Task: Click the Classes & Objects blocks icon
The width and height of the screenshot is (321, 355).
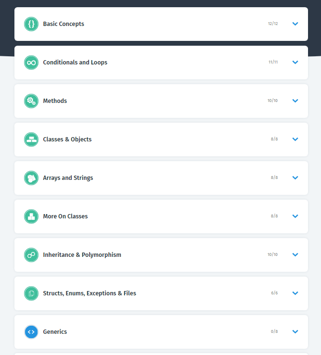Action: [31, 139]
